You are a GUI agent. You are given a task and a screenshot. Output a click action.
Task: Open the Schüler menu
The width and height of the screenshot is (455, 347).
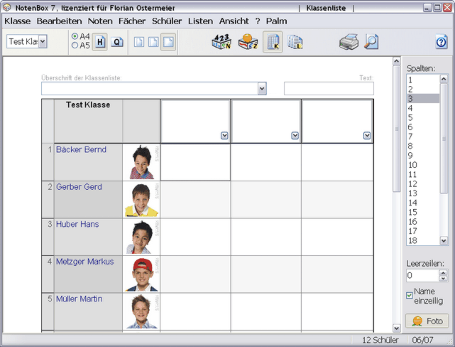[167, 21]
